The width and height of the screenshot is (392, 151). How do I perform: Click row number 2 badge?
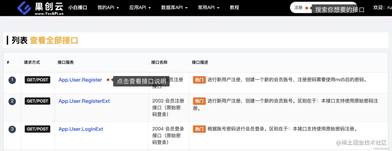pyautogui.click(x=12, y=101)
